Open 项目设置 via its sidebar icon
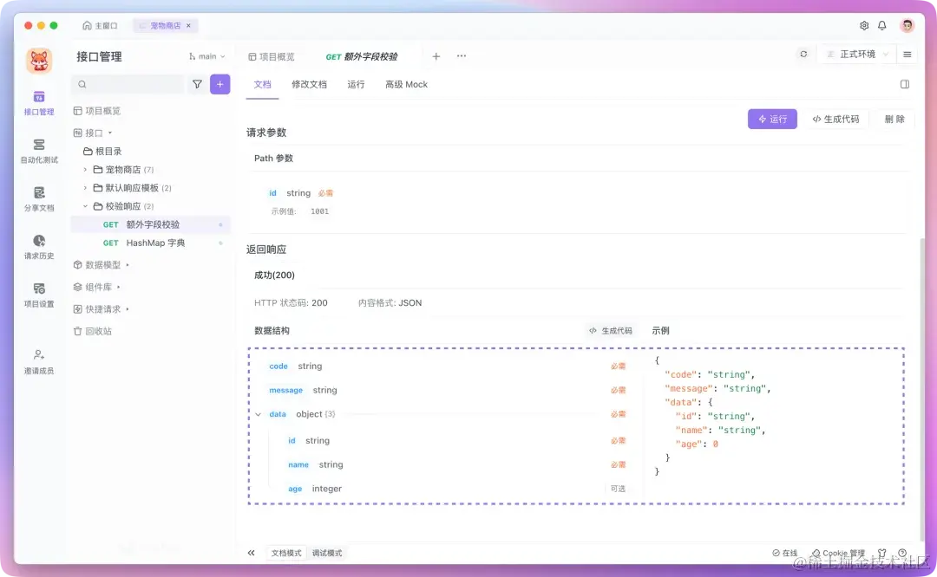 click(x=38, y=296)
